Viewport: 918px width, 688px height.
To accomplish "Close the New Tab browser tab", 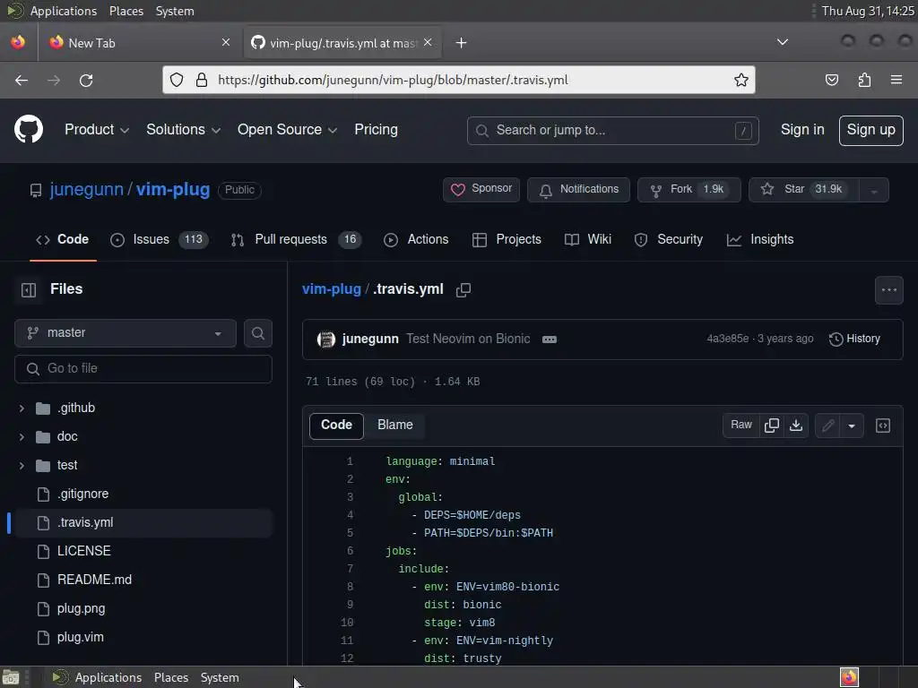I will coord(226,42).
